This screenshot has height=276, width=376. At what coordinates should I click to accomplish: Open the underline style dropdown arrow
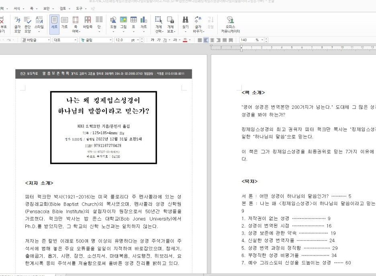coord(170,40)
